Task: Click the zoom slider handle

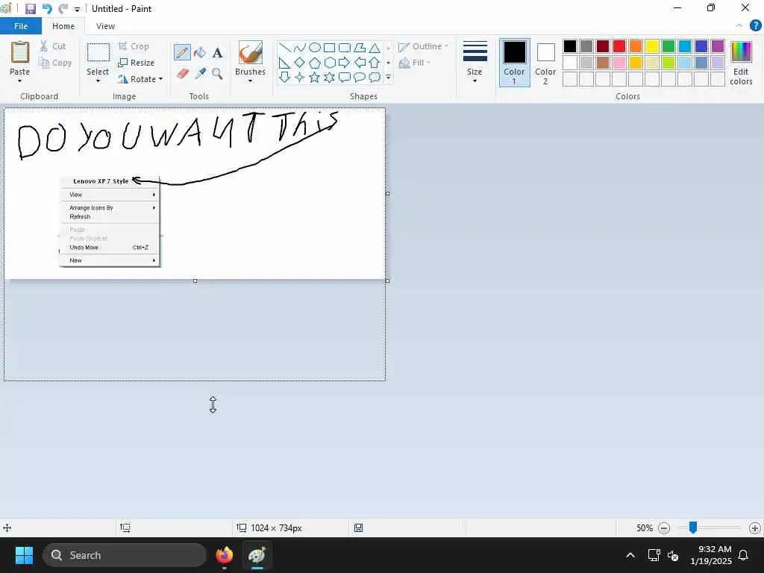Action: [x=693, y=527]
